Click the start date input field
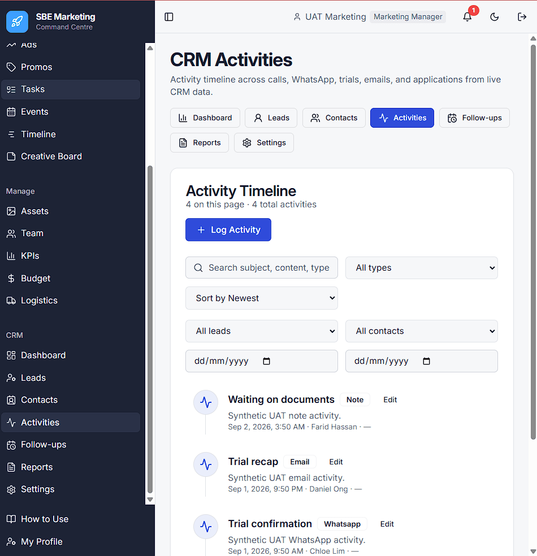537x556 pixels. [262, 361]
